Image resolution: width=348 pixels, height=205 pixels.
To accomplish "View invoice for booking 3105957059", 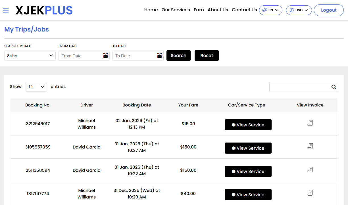I will [x=310, y=146].
